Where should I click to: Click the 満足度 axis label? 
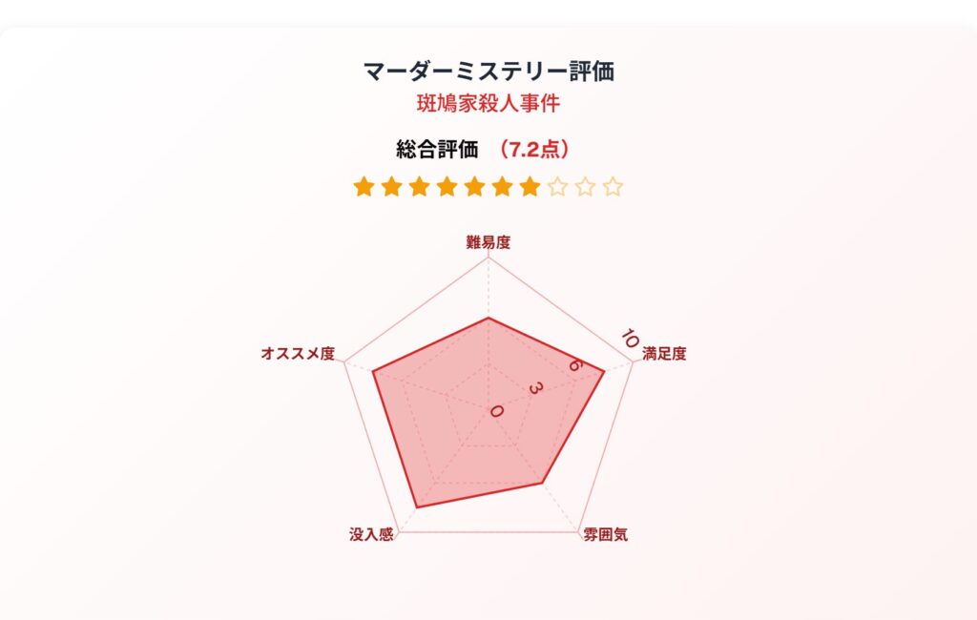pyautogui.click(x=664, y=353)
